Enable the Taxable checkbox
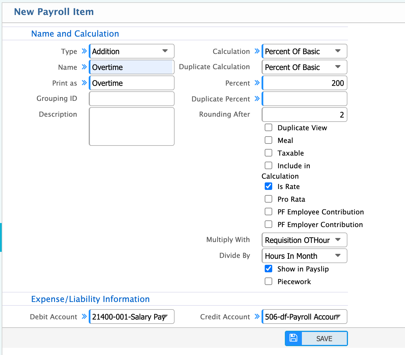 pyautogui.click(x=268, y=153)
